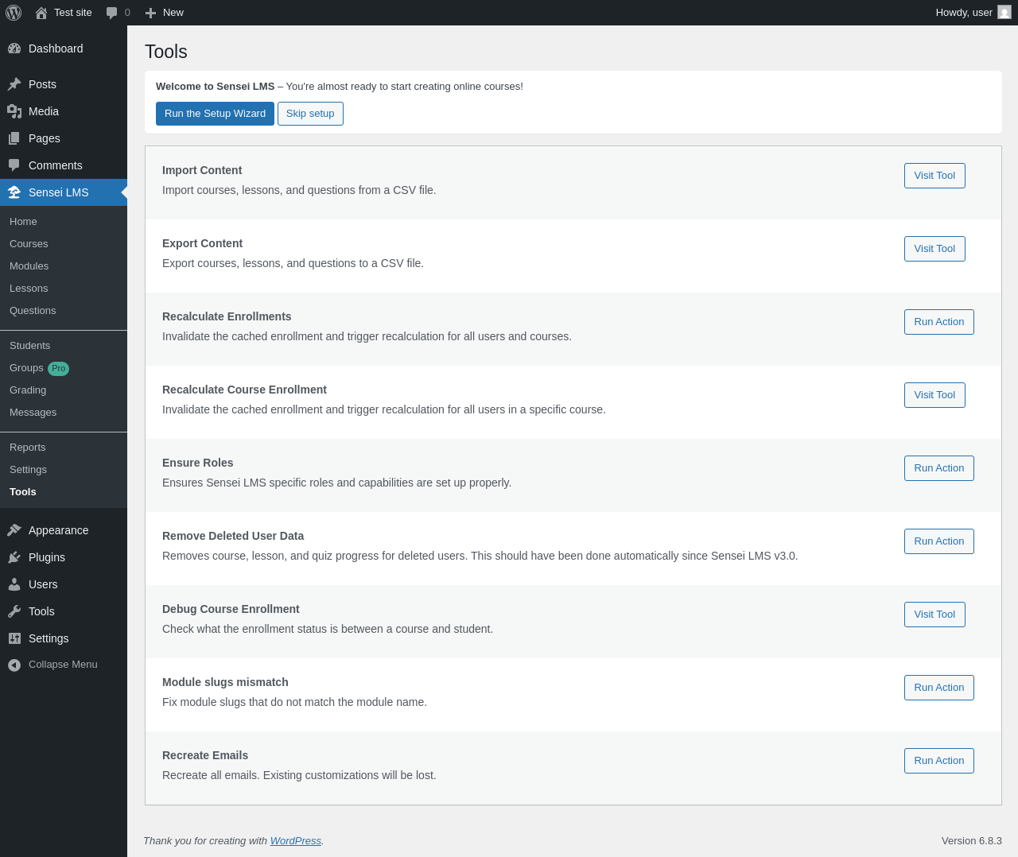
Task: Click the Appearance paintbrush icon
Action: (14, 530)
